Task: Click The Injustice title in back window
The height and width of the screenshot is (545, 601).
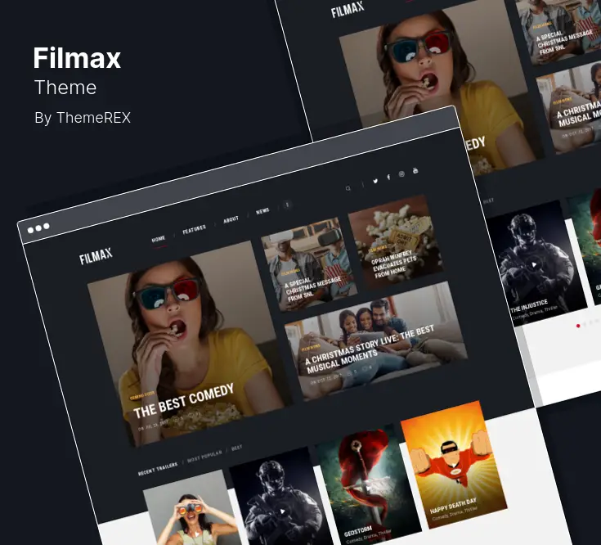Action: (x=529, y=306)
